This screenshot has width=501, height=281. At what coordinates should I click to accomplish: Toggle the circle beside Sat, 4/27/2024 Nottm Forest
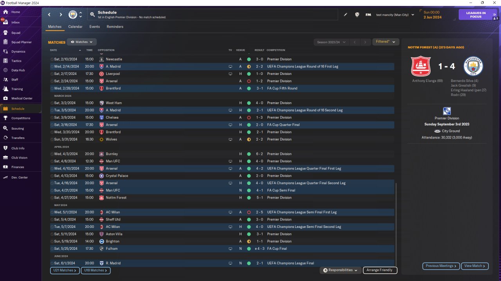pyautogui.click(x=52, y=198)
